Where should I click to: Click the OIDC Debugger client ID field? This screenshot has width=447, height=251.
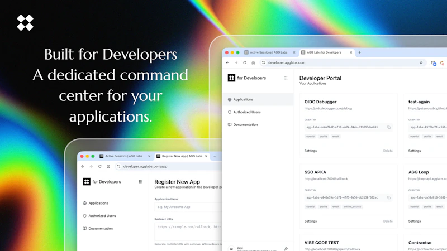[x=348, y=127]
